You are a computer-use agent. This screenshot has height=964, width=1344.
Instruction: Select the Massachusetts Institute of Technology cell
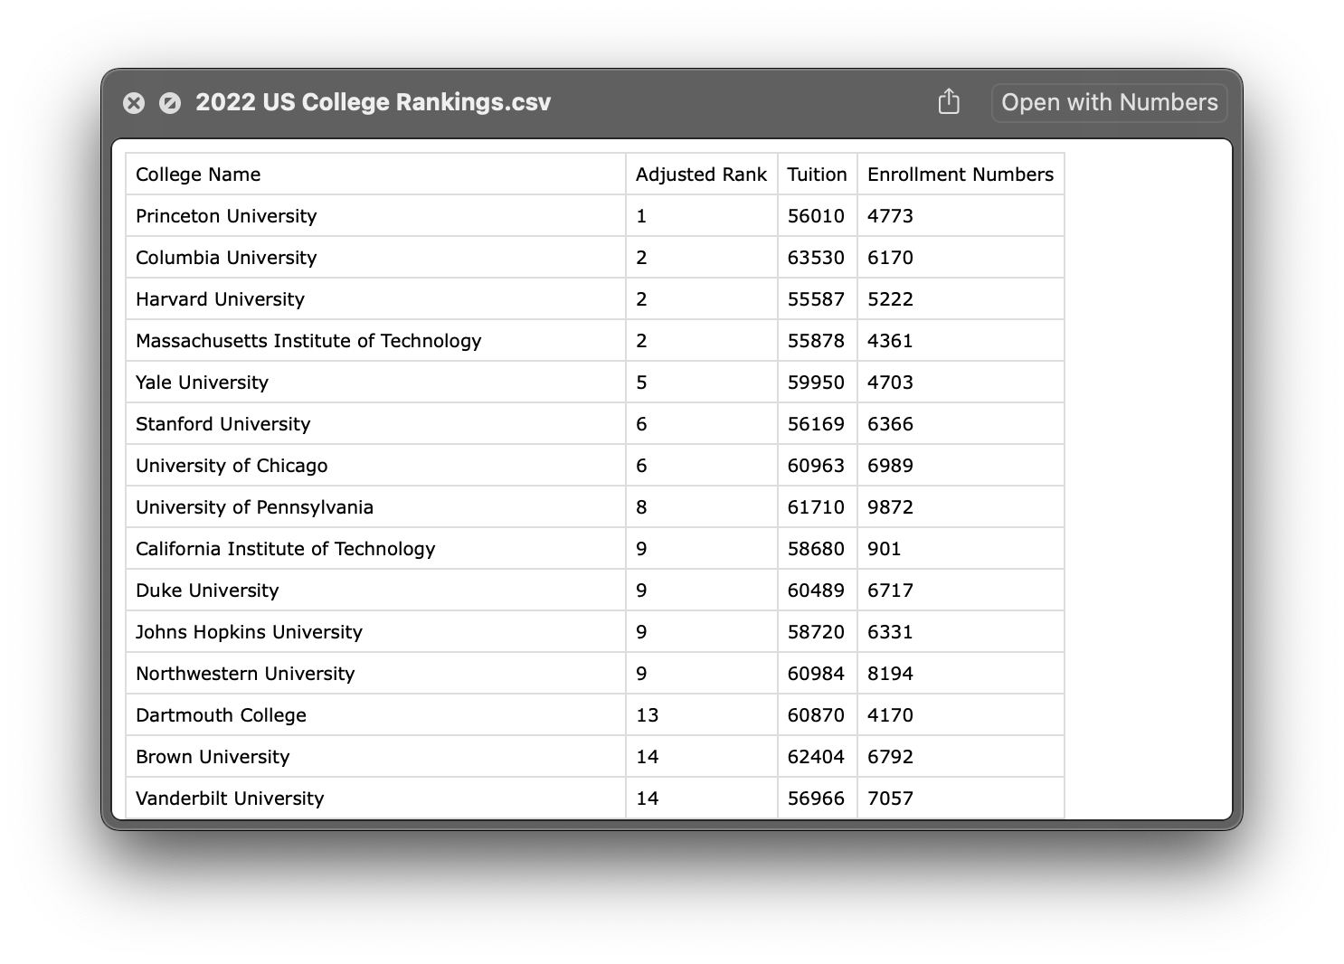coord(308,341)
